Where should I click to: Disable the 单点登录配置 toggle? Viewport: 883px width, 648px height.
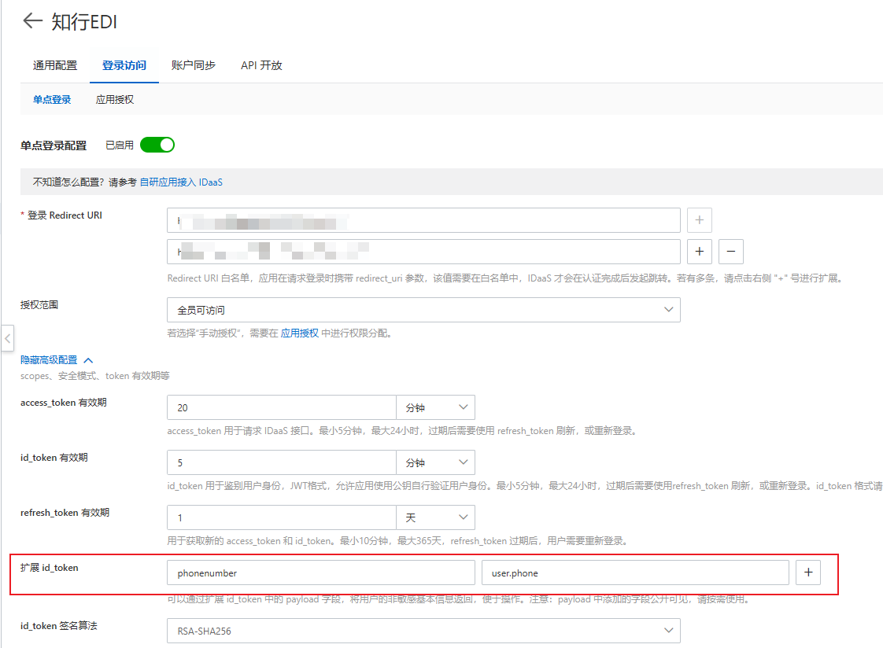157,145
